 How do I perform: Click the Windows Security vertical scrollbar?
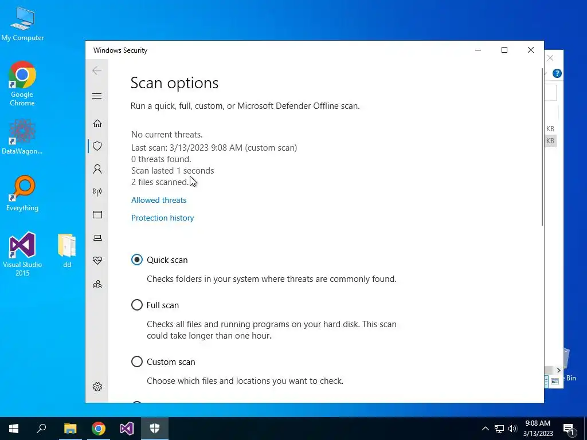[x=542, y=147]
